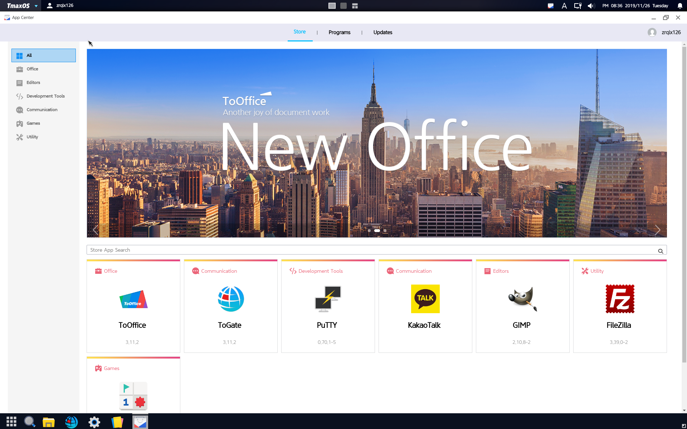Open Communication category chat bubble icon
Viewport: 687px width, 429px height.
[20, 110]
